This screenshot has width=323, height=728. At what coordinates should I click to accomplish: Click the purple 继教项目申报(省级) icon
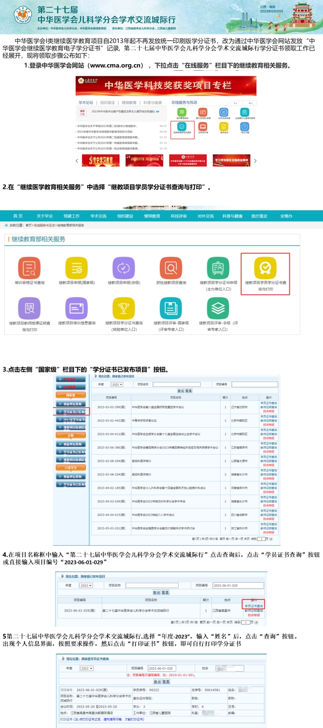click(124, 268)
